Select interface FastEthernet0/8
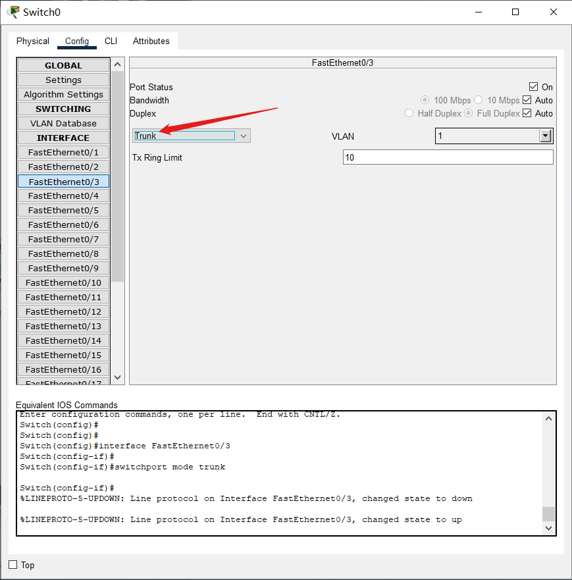 [64, 253]
